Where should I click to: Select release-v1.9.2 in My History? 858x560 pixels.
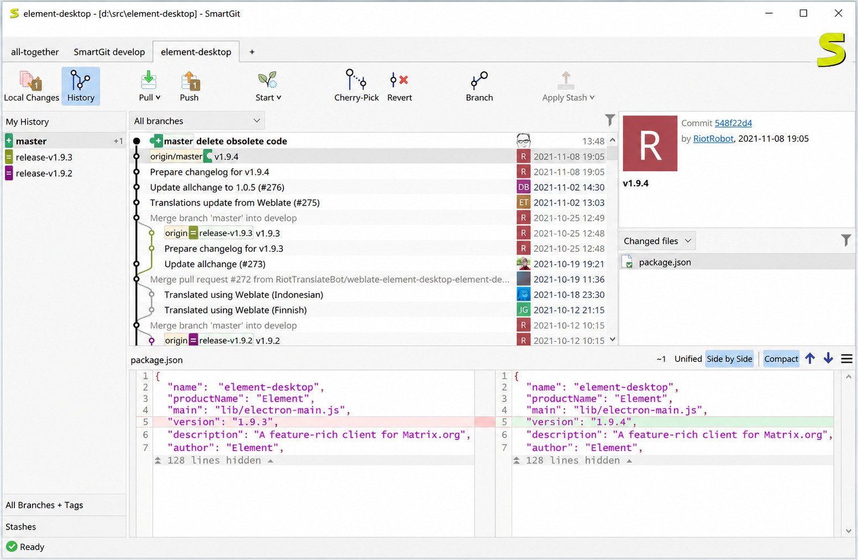pyautogui.click(x=64, y=173)
